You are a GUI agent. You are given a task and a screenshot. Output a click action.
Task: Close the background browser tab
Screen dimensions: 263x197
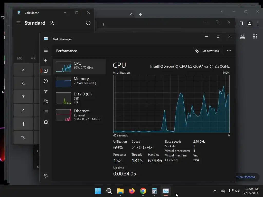131,14
